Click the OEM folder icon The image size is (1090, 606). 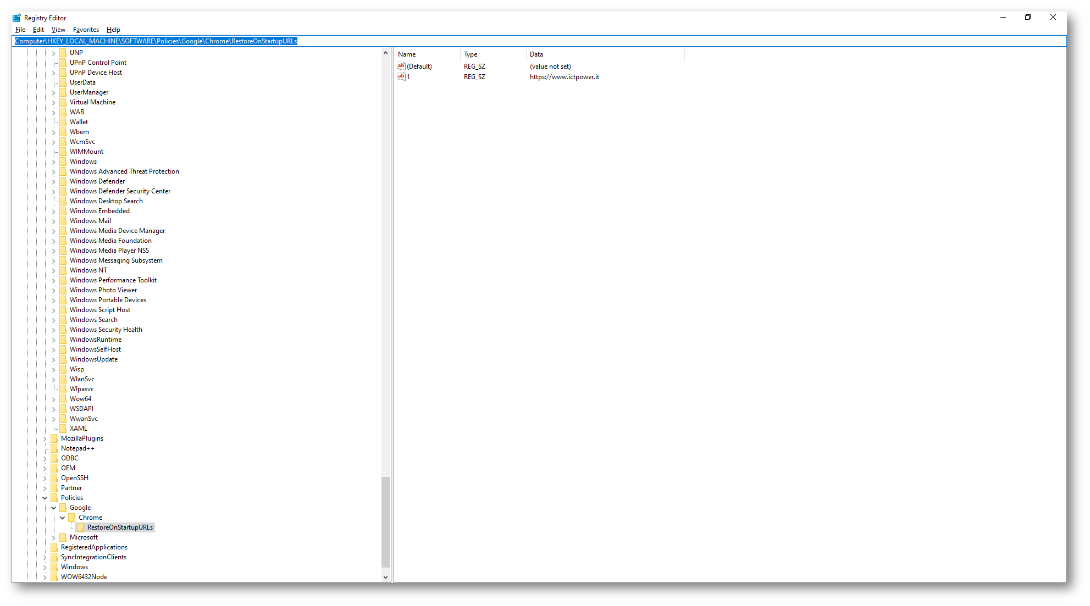[54, 468]
